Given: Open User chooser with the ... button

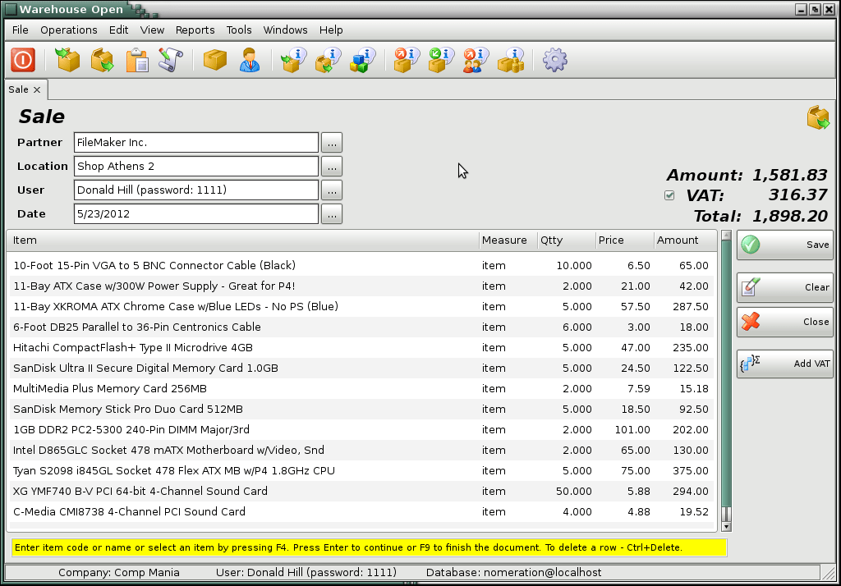Looking at the screenshot, I should [x=332, y=190].
